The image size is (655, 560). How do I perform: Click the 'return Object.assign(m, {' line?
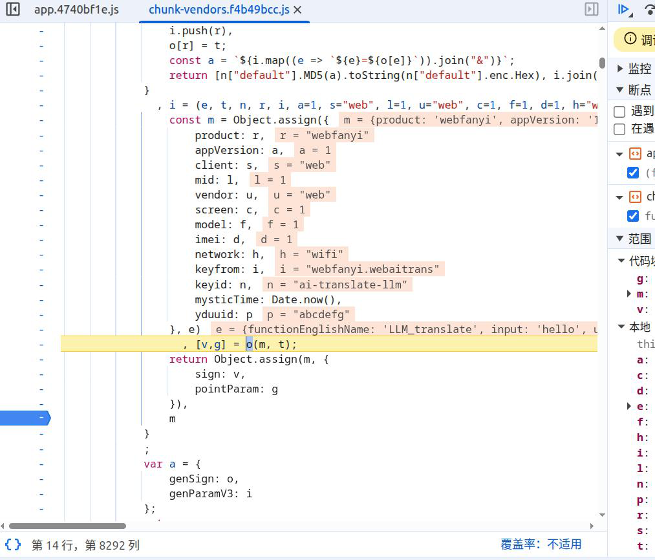249,360
